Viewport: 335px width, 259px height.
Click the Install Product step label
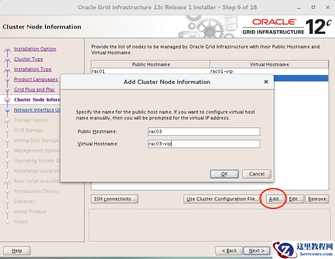tap(30, 212)
